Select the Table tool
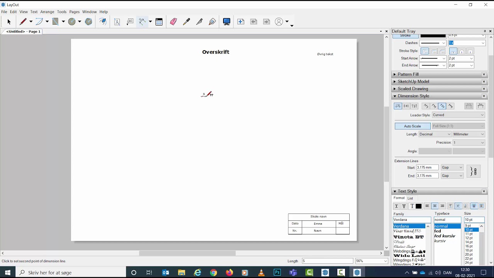This screenshot has height=278, width=494. [x=159, y=22]
